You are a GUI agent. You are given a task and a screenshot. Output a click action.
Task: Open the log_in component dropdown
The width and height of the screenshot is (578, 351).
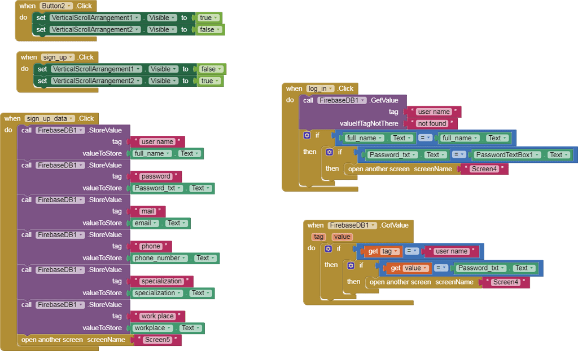[x=331, y=88]
